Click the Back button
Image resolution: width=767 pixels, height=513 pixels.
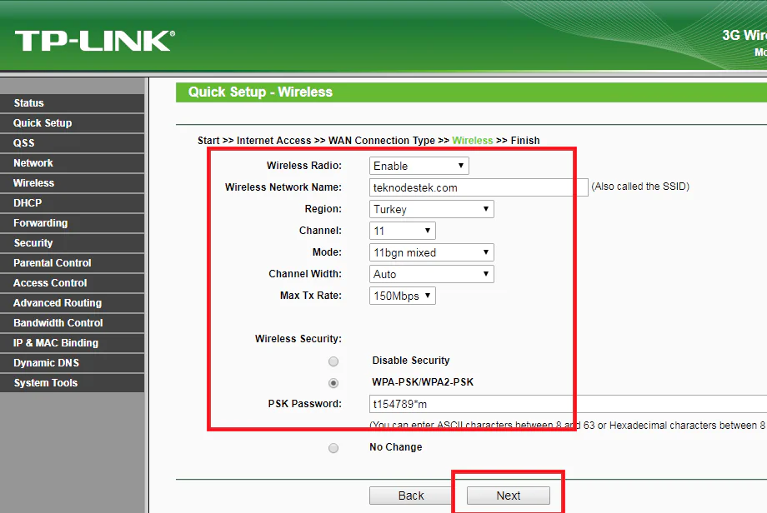[x=410, y=496]
